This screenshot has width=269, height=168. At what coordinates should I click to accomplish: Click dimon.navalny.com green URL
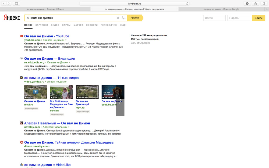[x=36, y=146]
